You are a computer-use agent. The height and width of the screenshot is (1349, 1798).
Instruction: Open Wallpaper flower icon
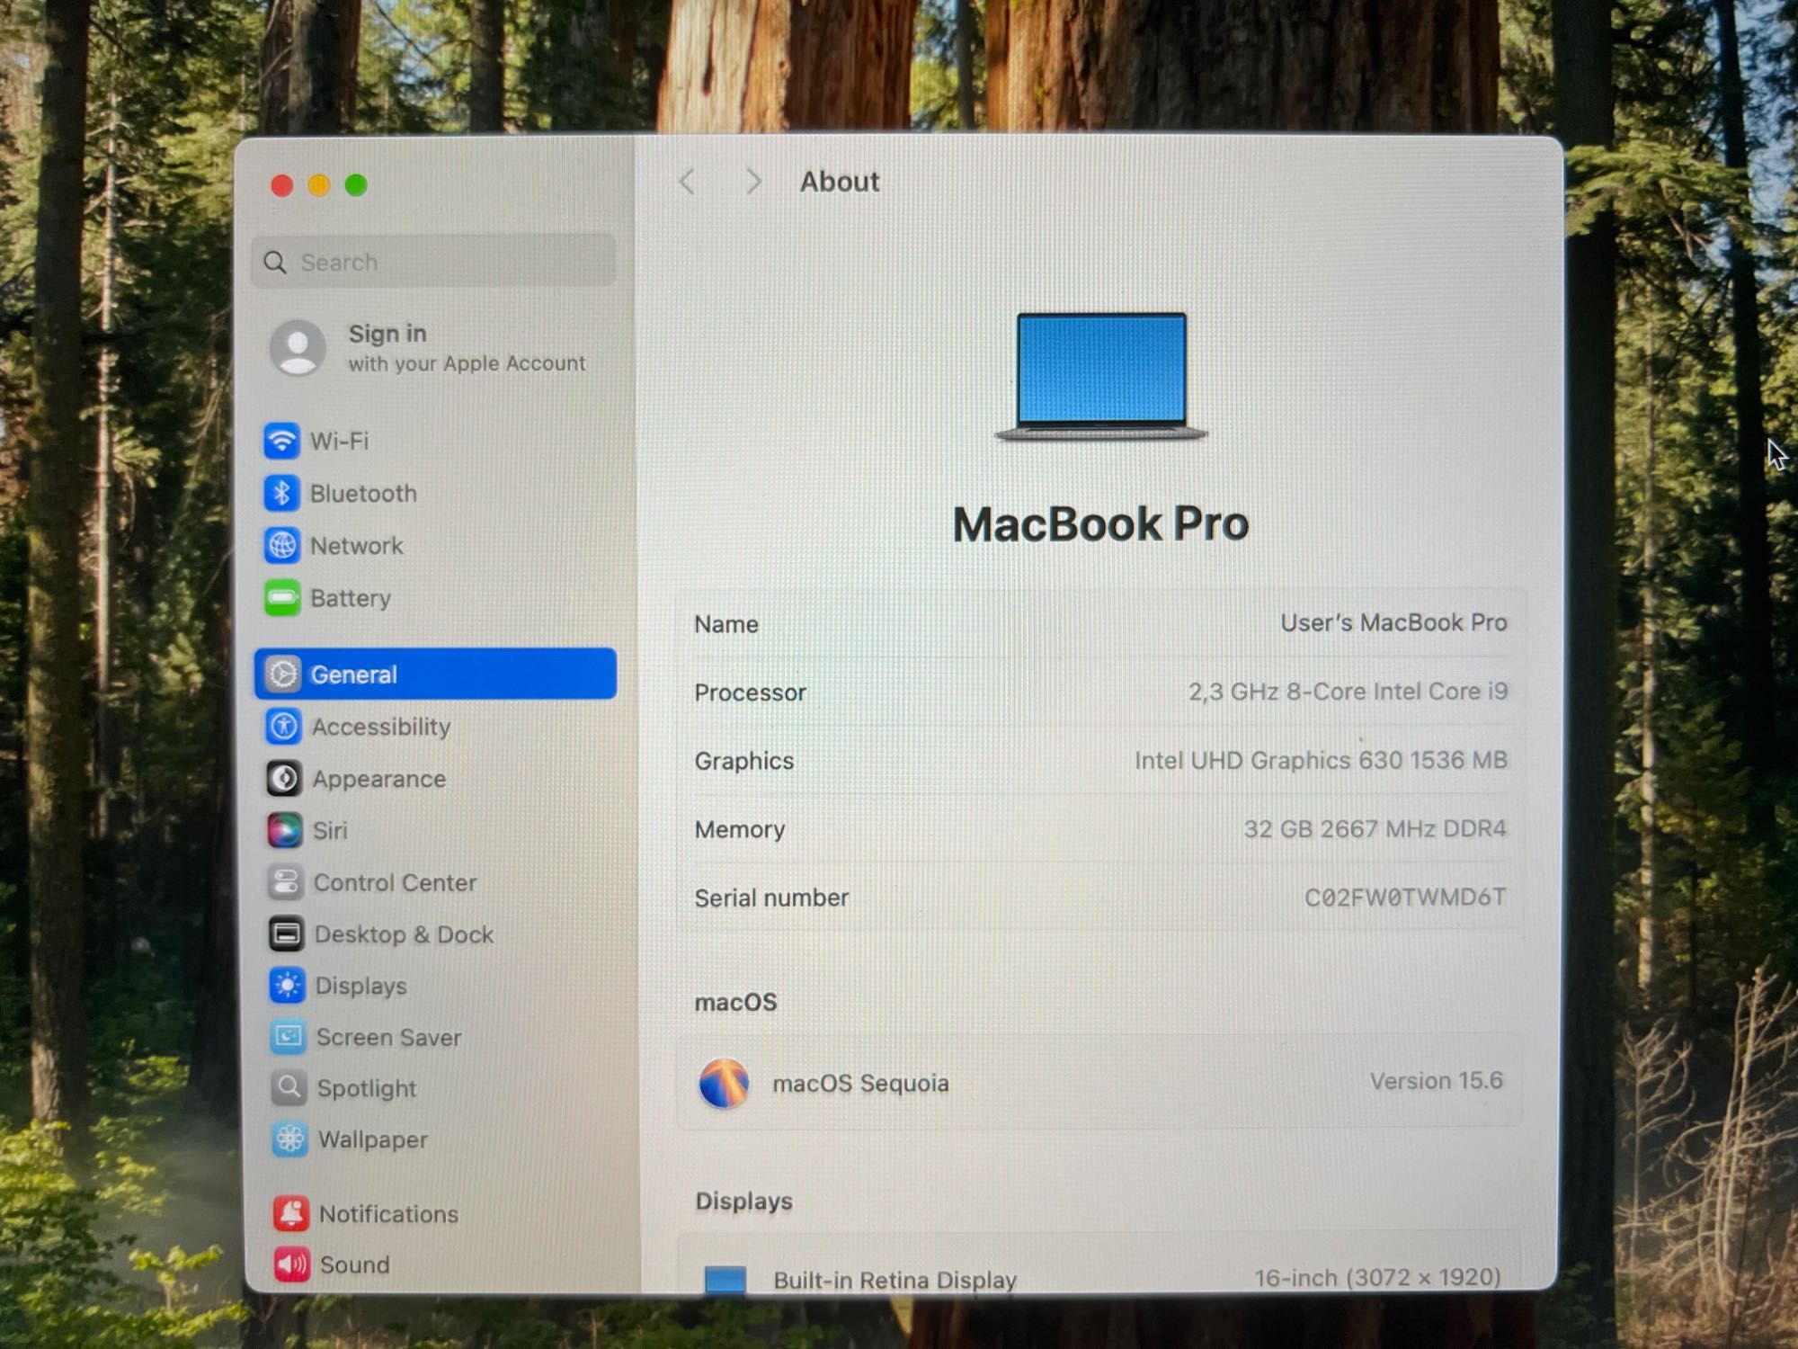coord(290,1139)
